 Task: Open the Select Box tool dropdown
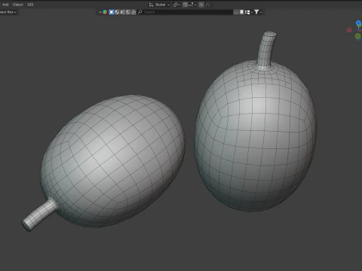8,12
